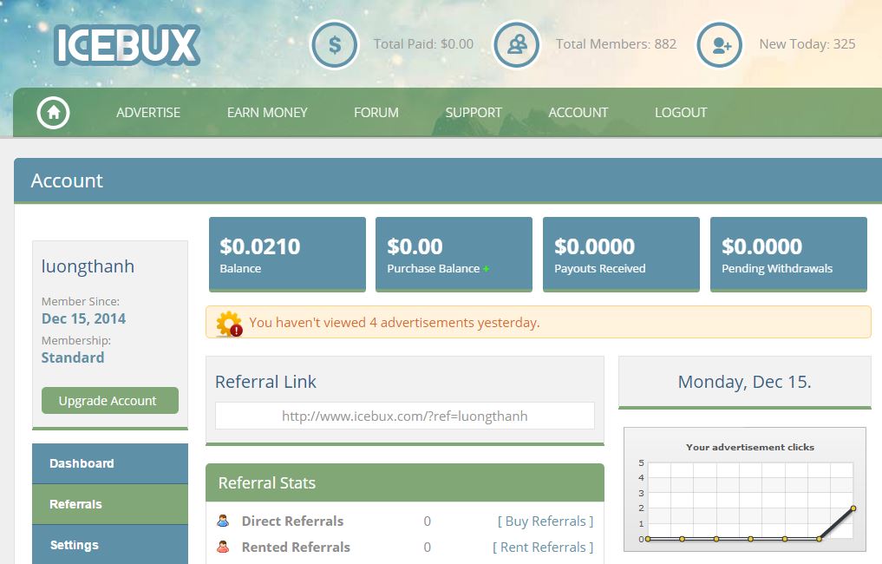Select Dashboard in the sidebar
Viewport: 882px width, 564px height.
coord(110,463)
